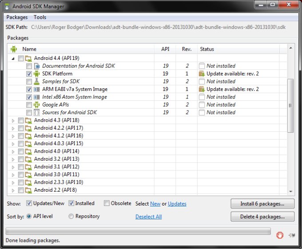Click the update available icon for ARM EABI v7a

[x=202, y=89]
